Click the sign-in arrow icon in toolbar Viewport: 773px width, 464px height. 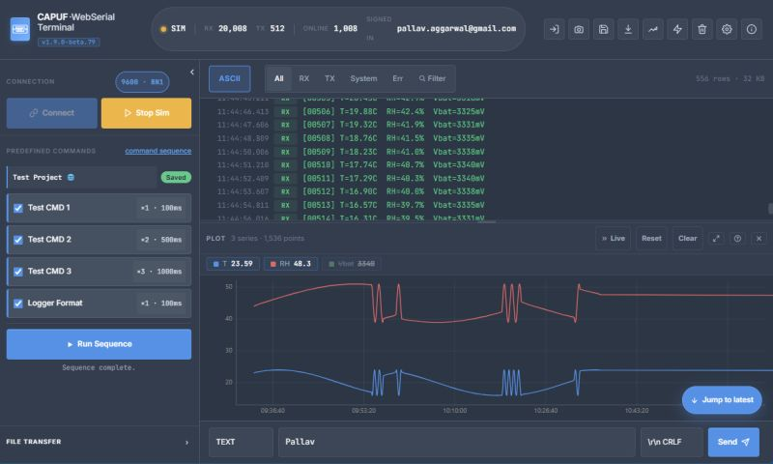(554, 30)
